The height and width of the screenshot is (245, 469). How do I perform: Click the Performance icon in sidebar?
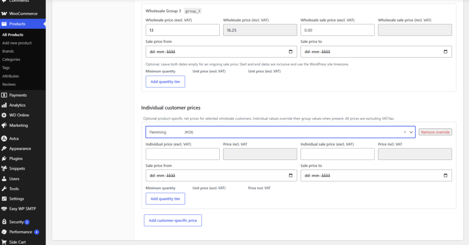4,232
